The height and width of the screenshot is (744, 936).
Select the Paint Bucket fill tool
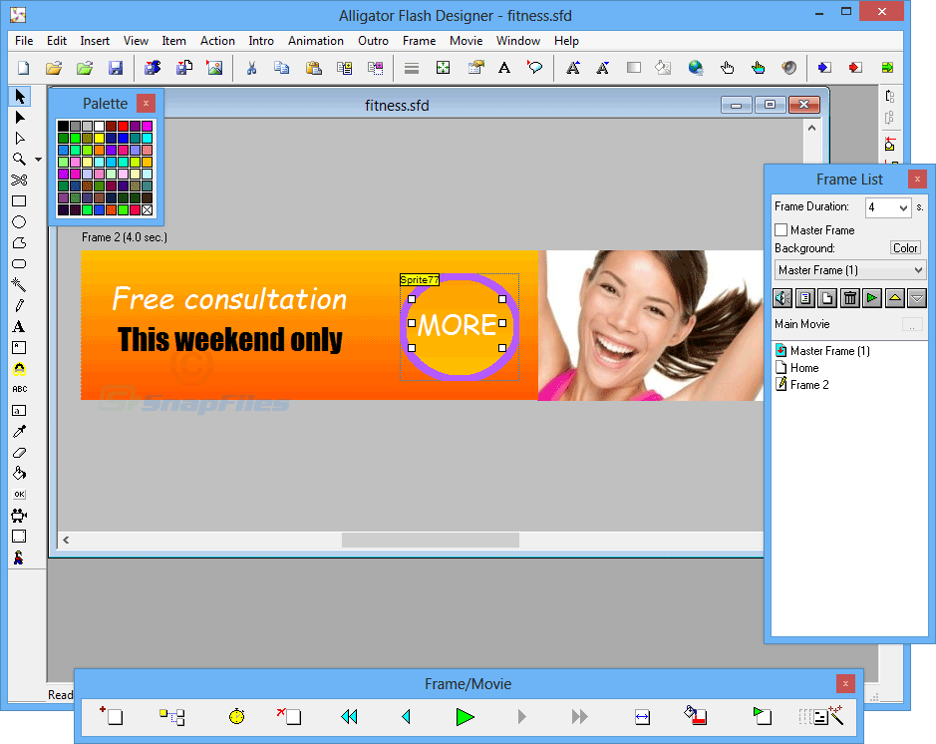point(17,473)
